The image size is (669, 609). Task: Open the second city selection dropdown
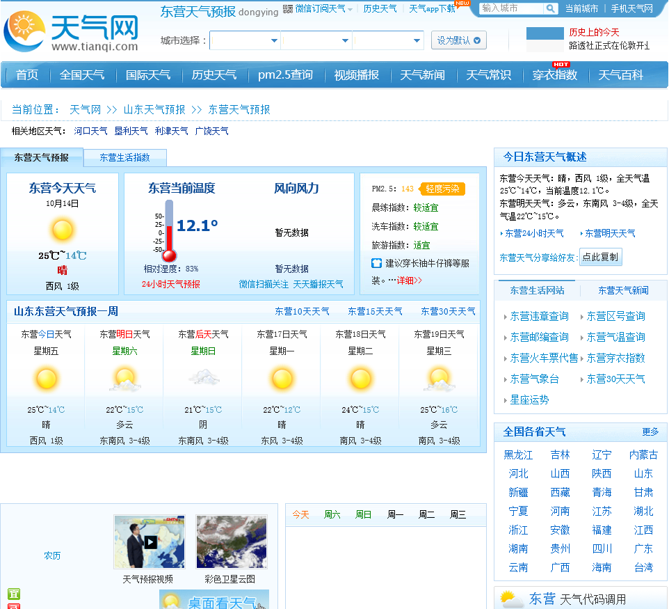tap(317, 41)
